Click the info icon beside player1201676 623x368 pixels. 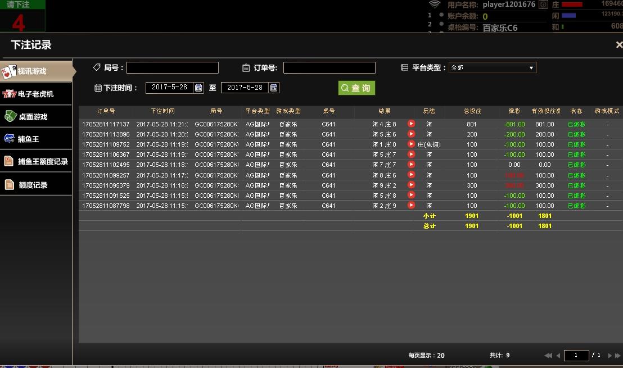(543, 4)
